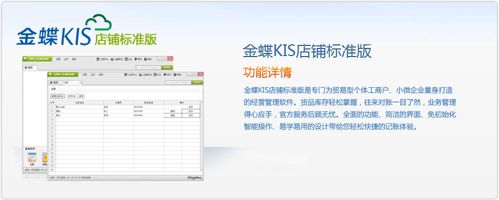The image size is (499, 200).
Task: Open 应用中心 in the front window toolbar
Action: coord(131,75)
